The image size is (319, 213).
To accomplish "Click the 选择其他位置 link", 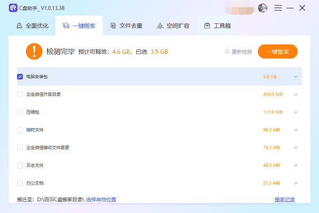I will [x=101, y=200].
